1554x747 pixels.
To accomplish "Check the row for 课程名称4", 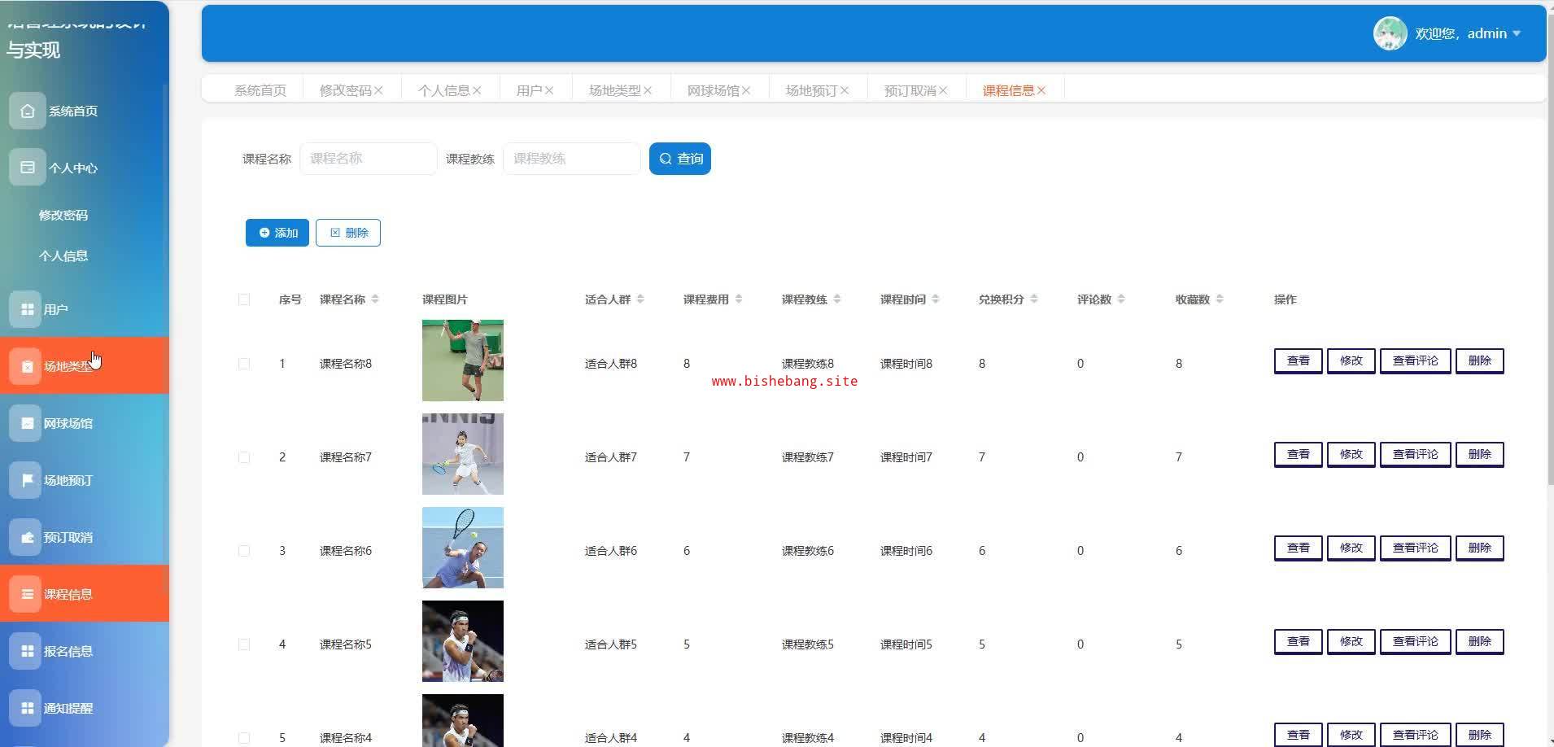I will 244,738.
